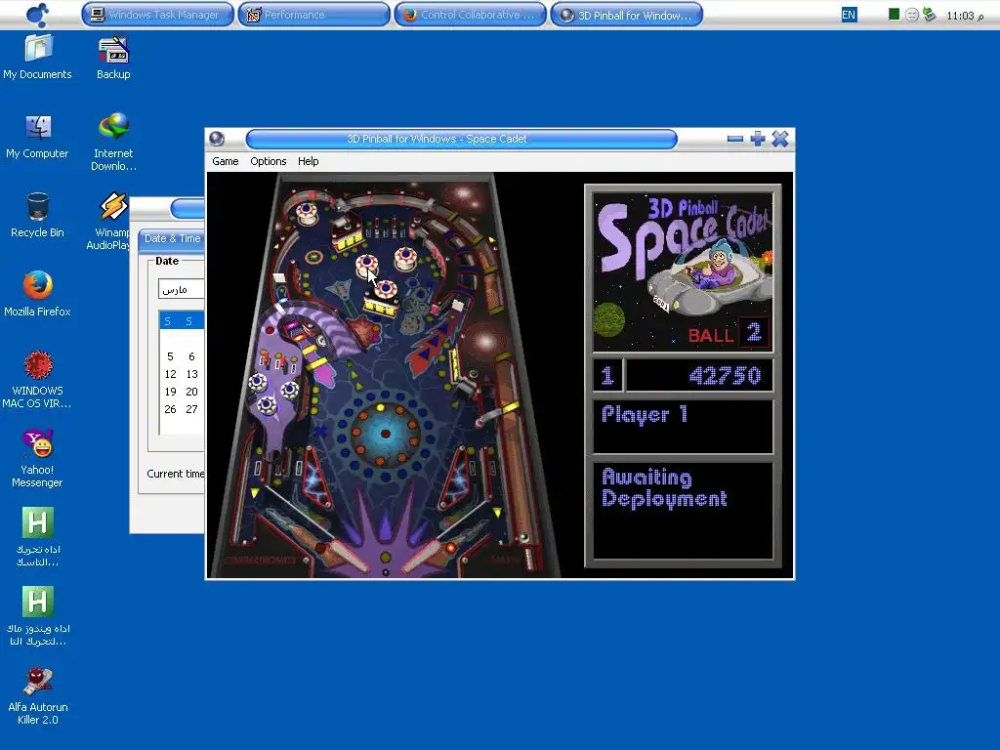
Task: Select 3D Pinball taskbar button
Action: click(626, 15)
